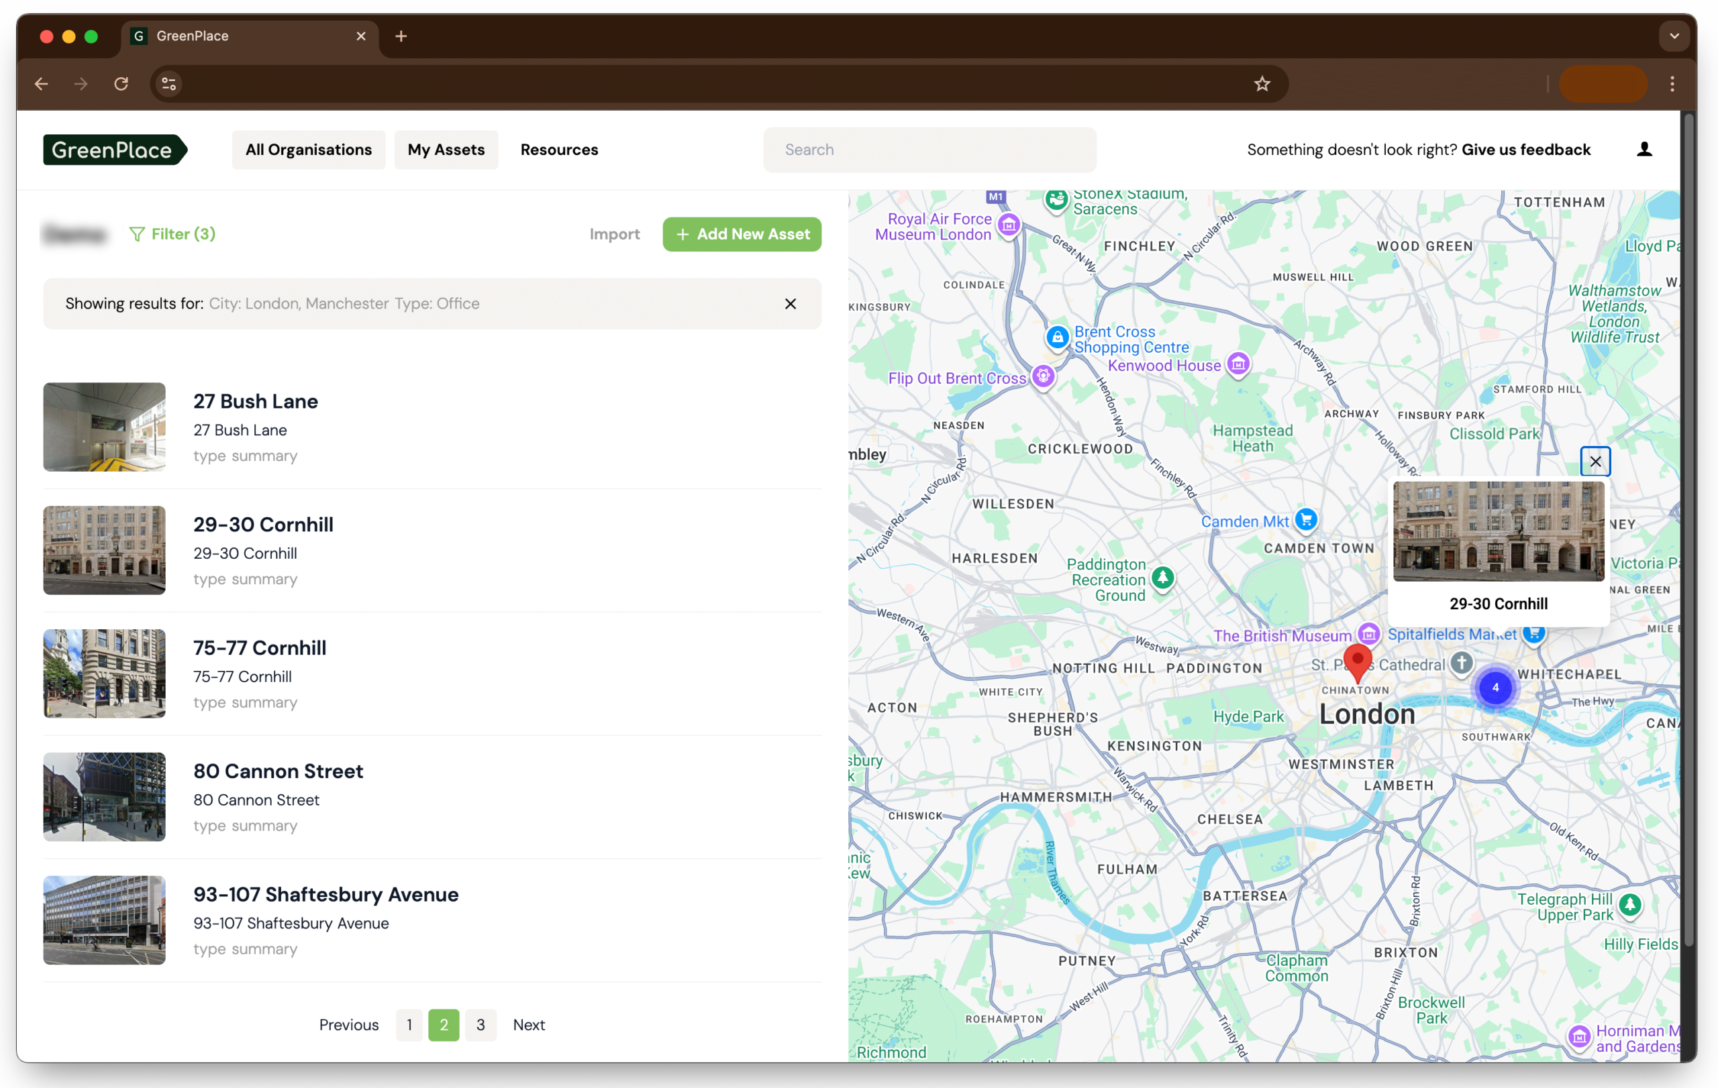Close the 29-30 Cornhill map popup
The image size is (1718, 1088).
(x=1595, y=461)
